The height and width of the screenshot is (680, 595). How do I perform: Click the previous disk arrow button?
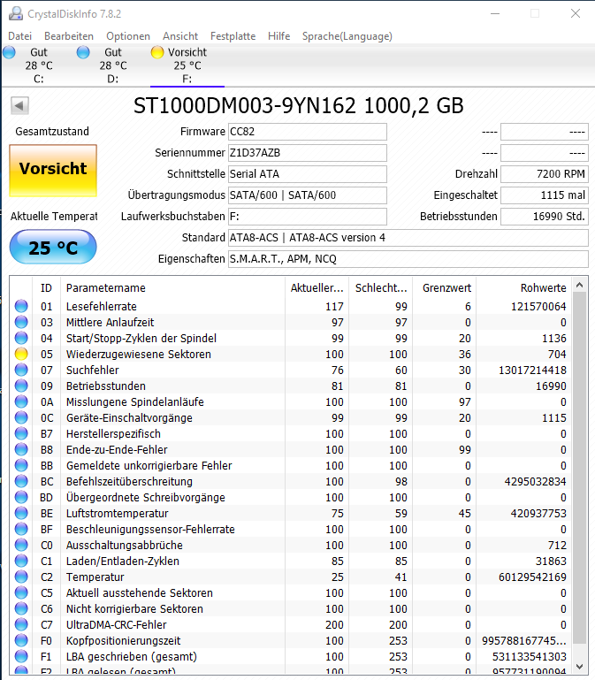[x=19, y=105]
